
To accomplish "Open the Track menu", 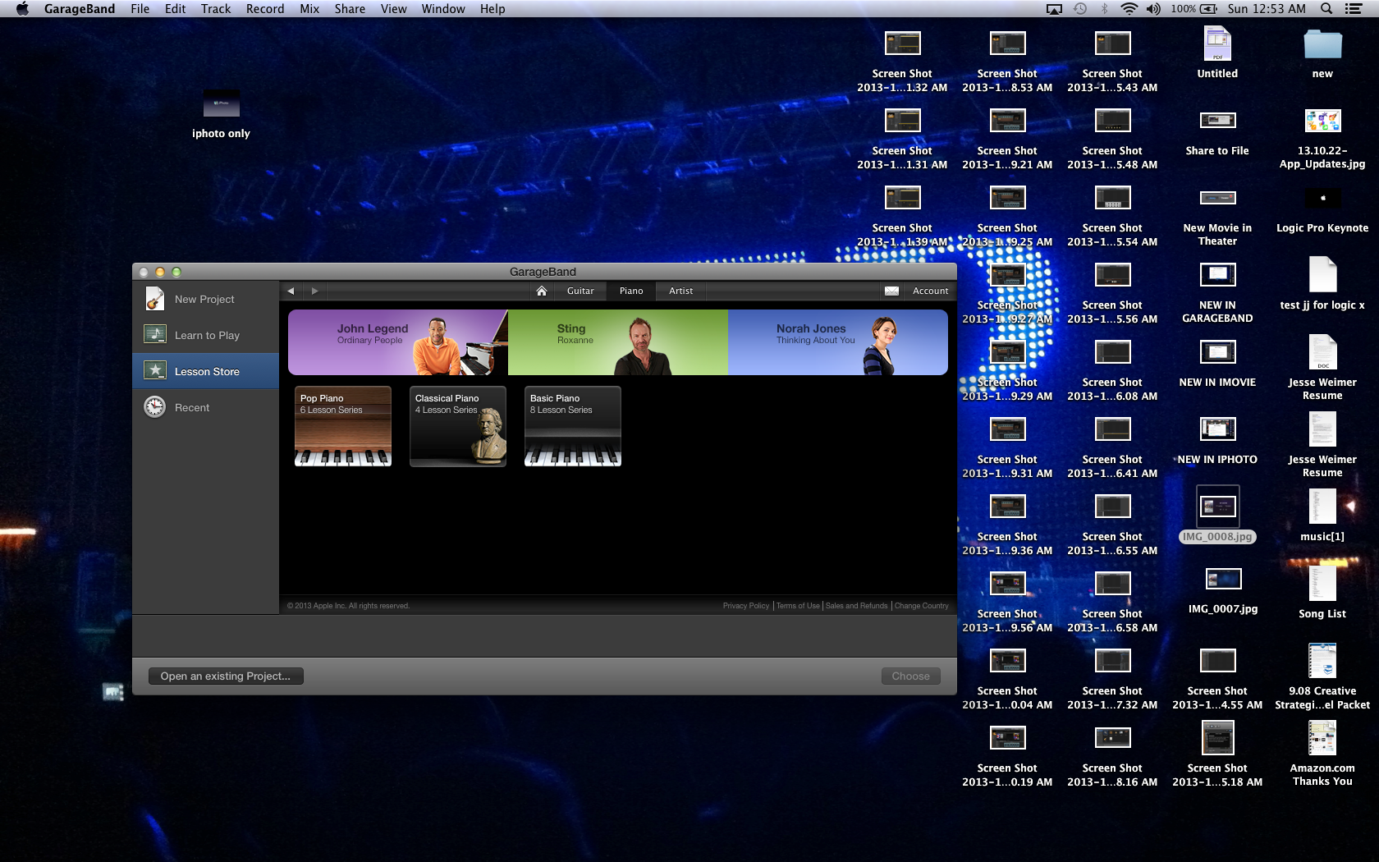I will coord(216,8).
